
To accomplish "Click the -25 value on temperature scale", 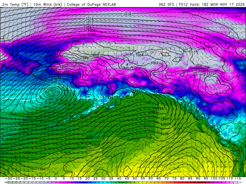I will [x=17, y=178].
